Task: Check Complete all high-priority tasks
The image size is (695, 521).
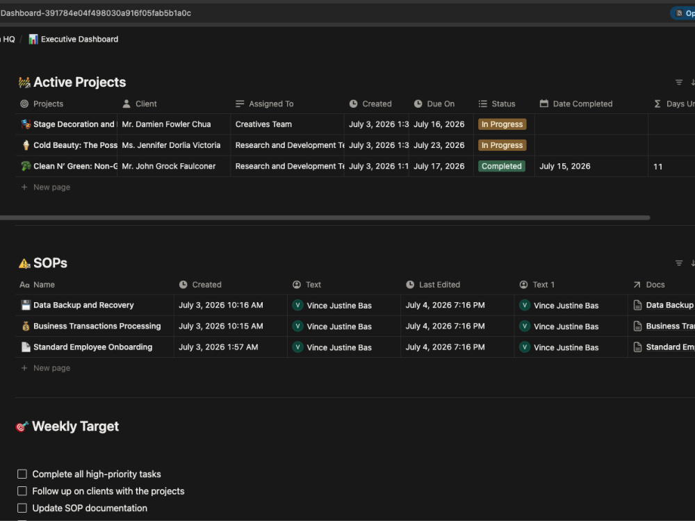Action: (22, 474)
